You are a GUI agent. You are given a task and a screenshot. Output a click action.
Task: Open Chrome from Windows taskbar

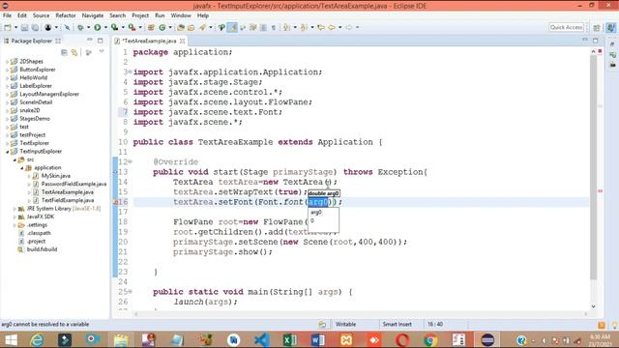pos(430,339)
